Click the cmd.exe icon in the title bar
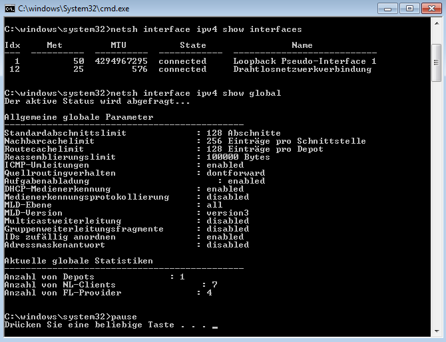Viewport: 446px width, 342px height. coord(10,9)
